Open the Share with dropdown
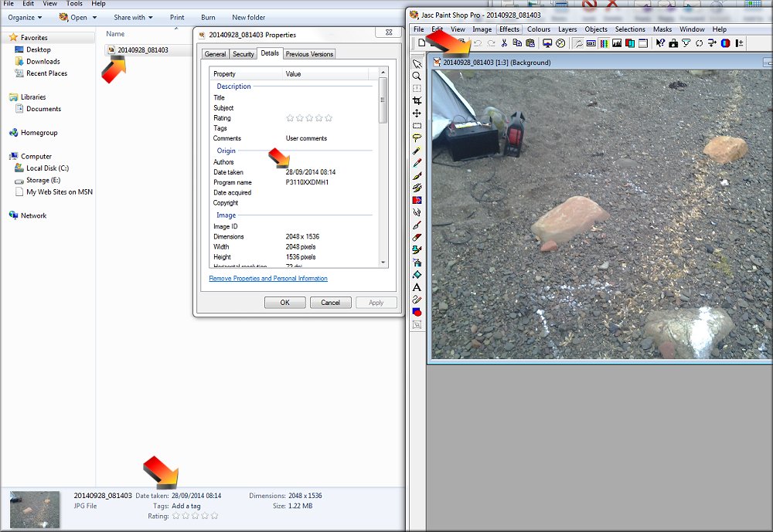The height and width of the screenshot is (532, 773). (133, 17)
